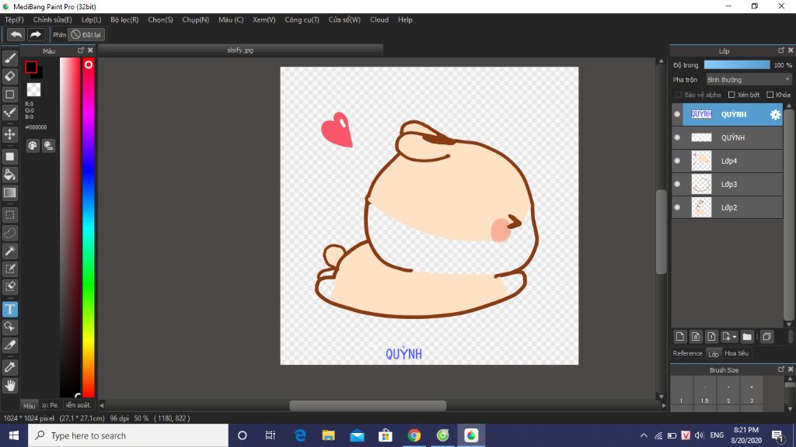This screenshot has width=796, height=447.
Task: Select the Text tool
Action: tap(9, 309)
